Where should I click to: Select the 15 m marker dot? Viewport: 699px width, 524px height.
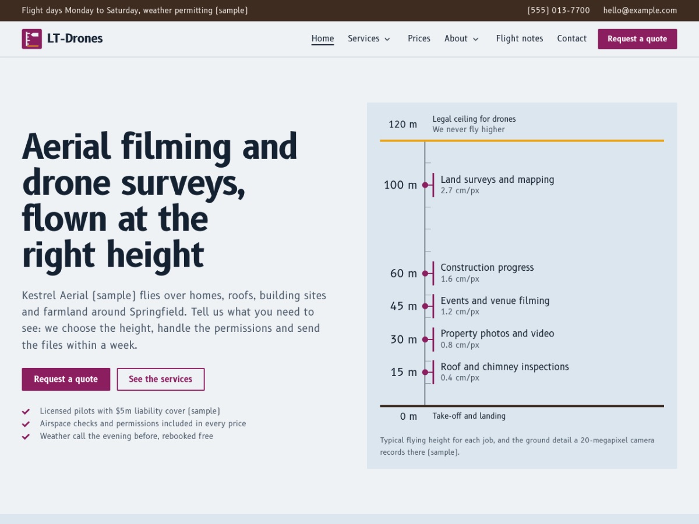tap(425, 372)
